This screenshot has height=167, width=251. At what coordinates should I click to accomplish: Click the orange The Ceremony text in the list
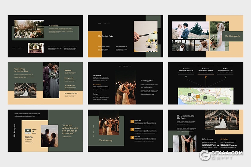click(97, 85)
